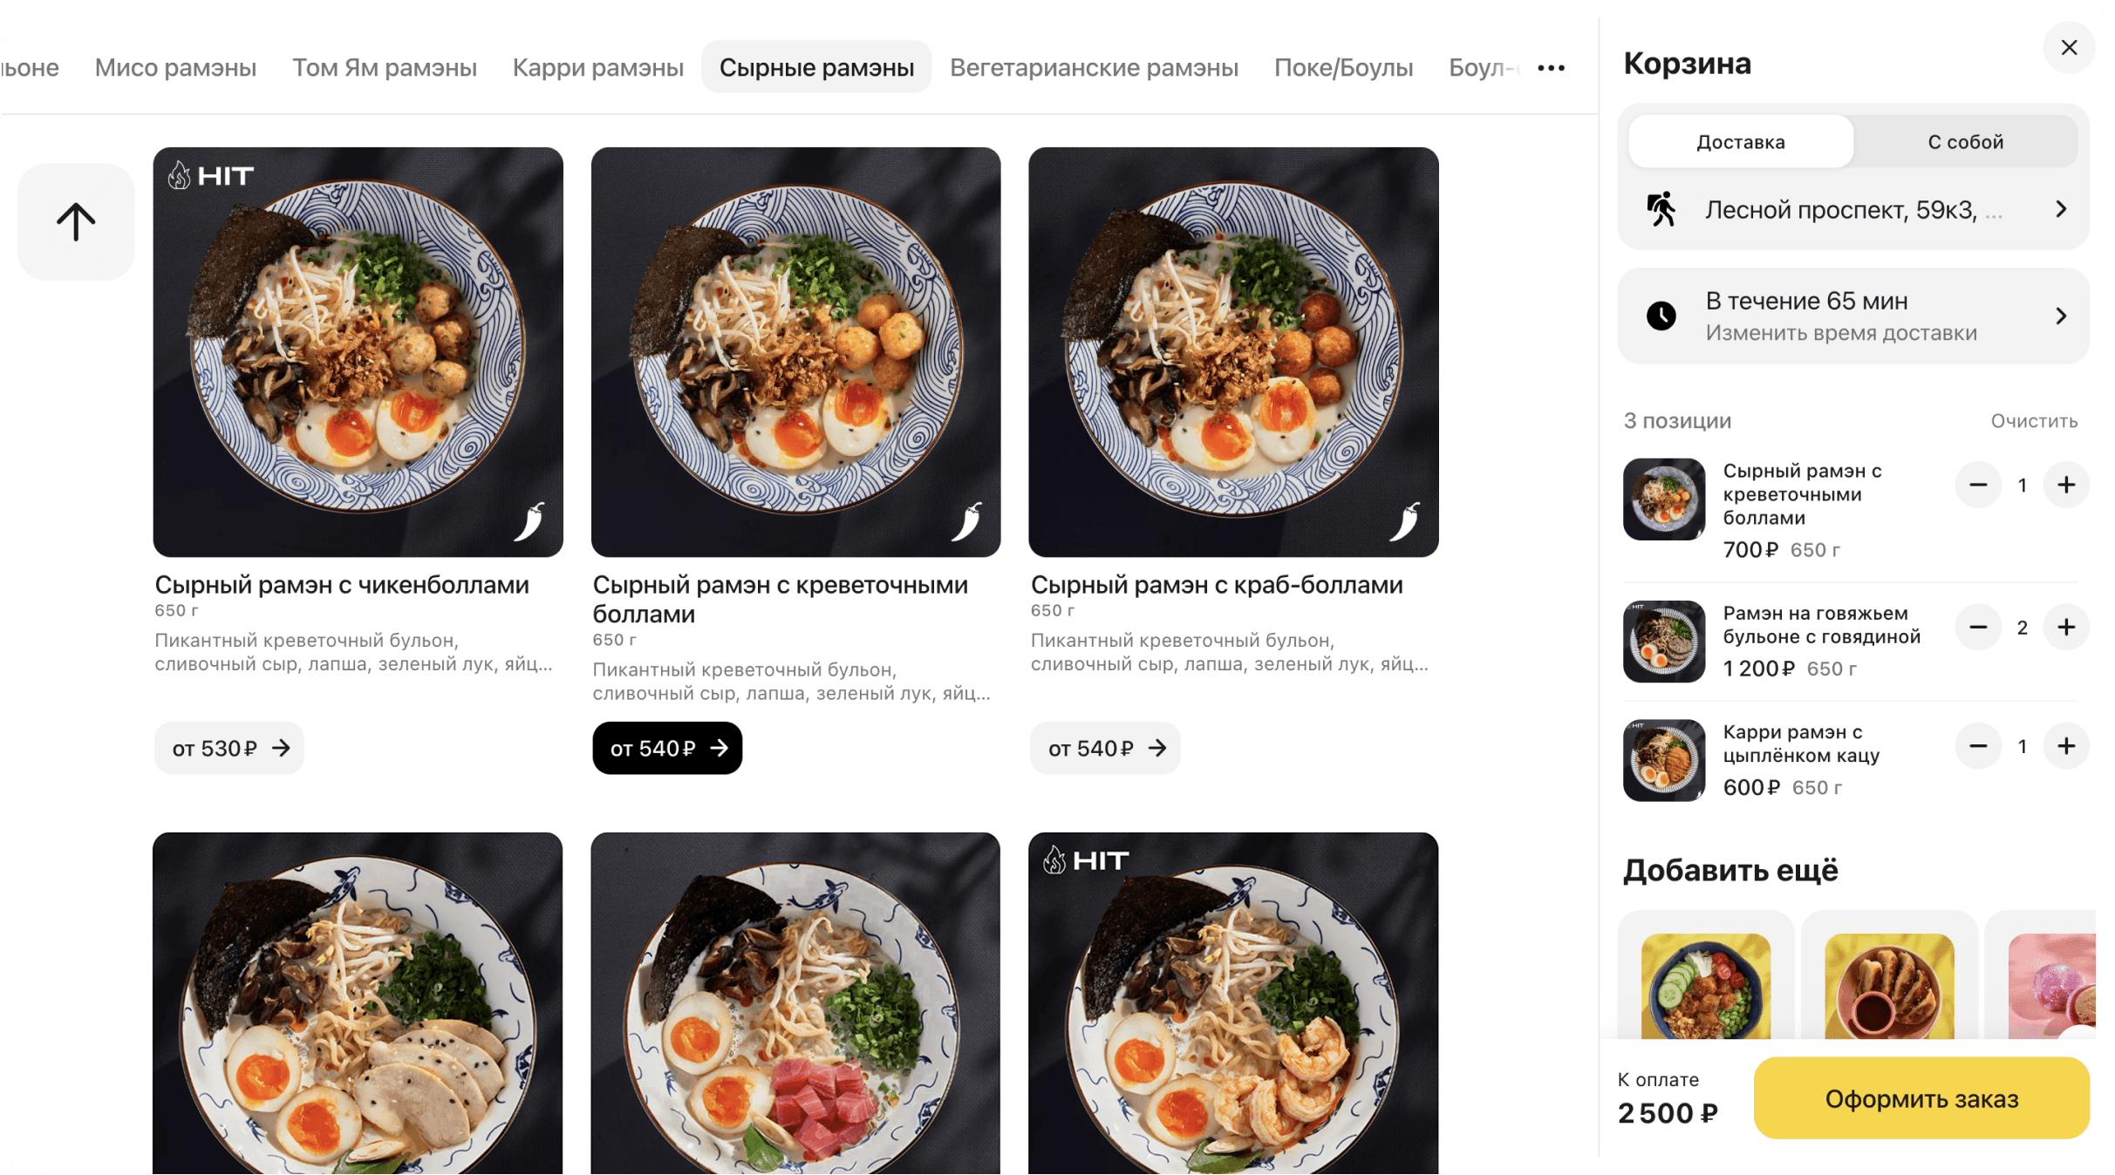2115x1175 pixels.
Task: Click Очистить to clear the cart
Action: (2033, 421)
